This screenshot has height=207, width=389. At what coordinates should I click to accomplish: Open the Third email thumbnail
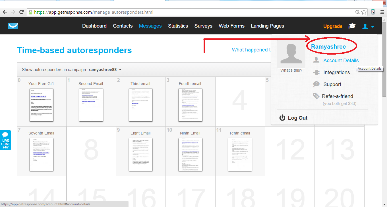click(x=140, y=105)
